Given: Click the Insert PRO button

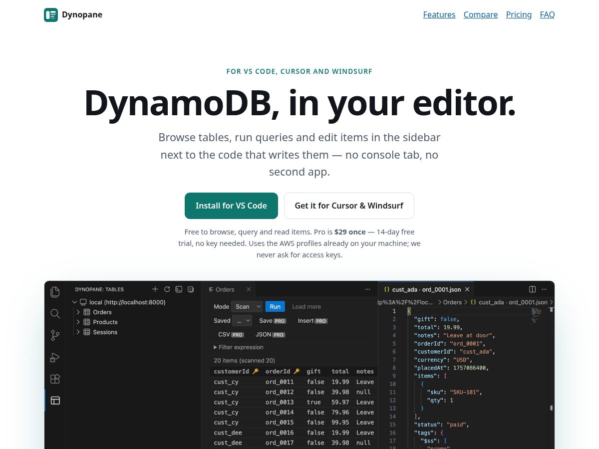Looking at the screenshot, I should pyautogui.click(x=313, y=321).
